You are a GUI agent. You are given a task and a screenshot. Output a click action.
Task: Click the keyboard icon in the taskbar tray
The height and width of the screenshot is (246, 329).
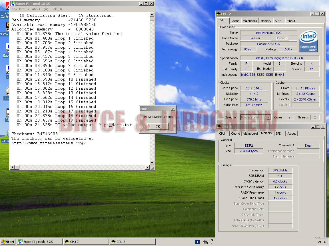pyautogui.click(x=205, y=242)
